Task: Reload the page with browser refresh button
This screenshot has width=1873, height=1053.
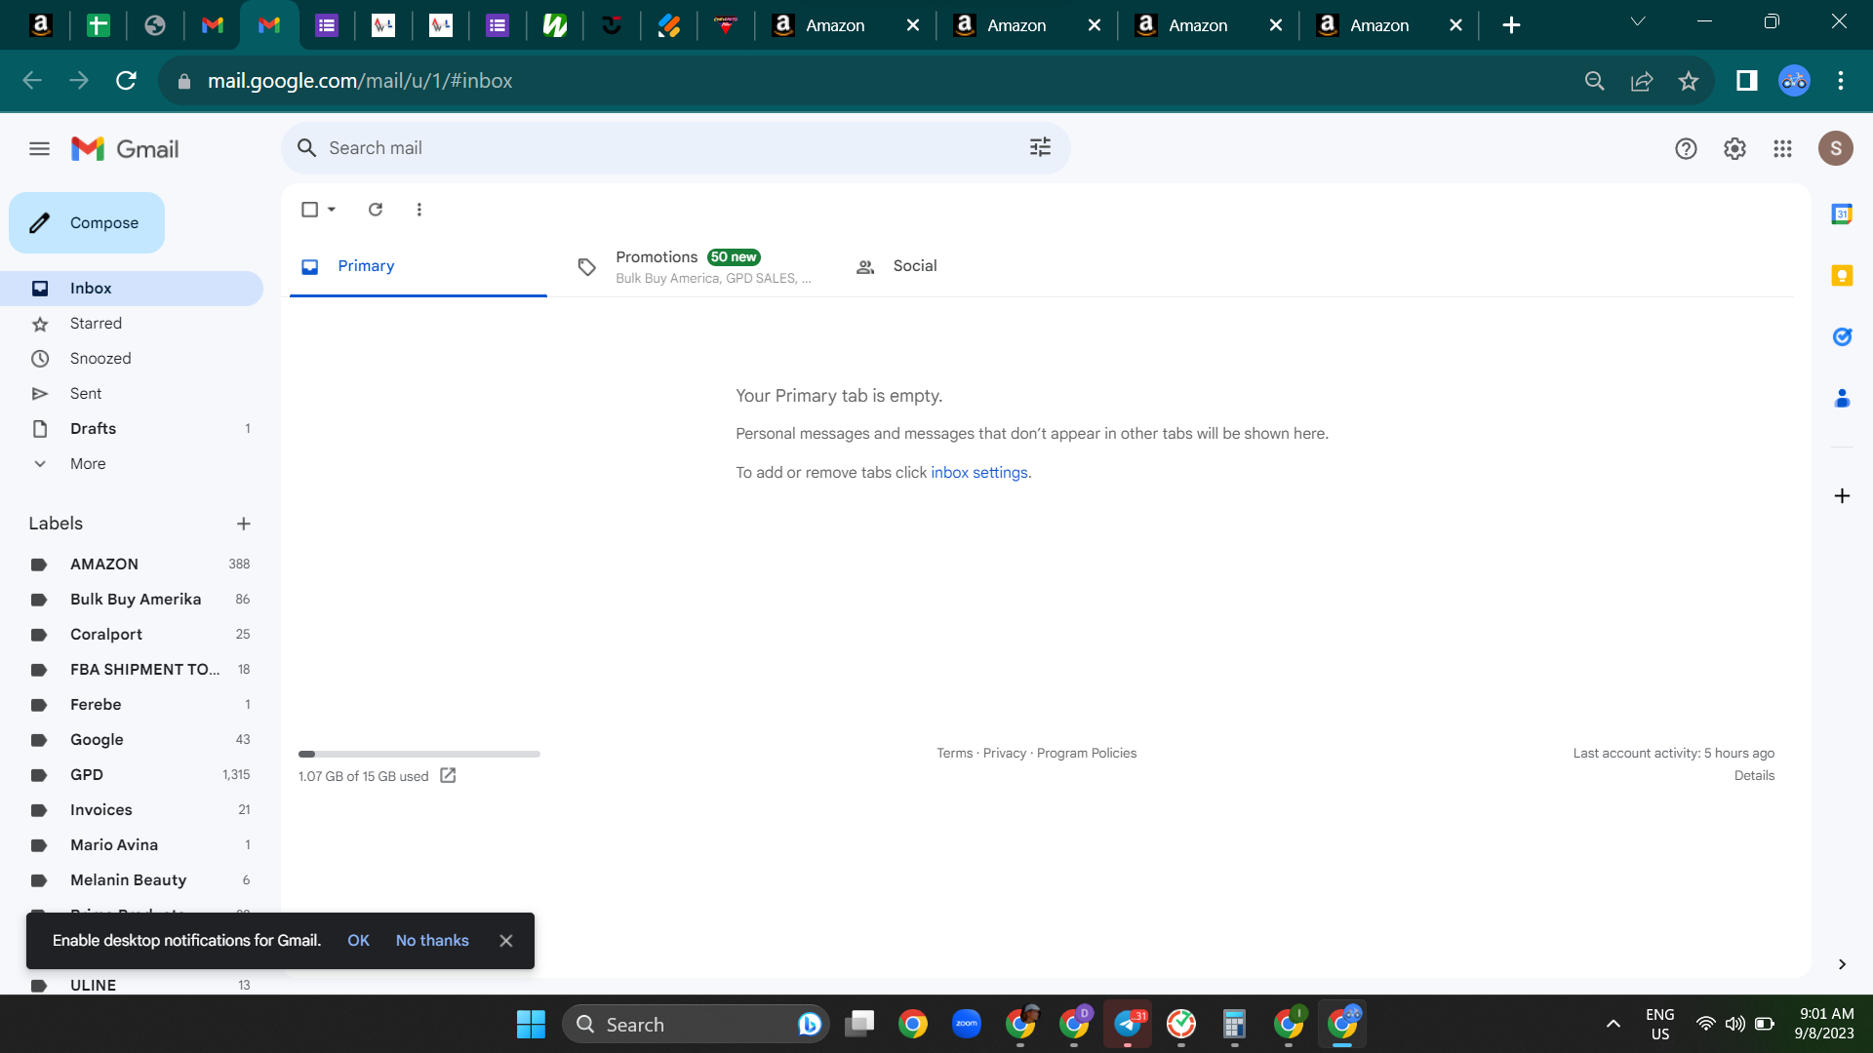Action: pyautogui.click(x=126, y=81)
